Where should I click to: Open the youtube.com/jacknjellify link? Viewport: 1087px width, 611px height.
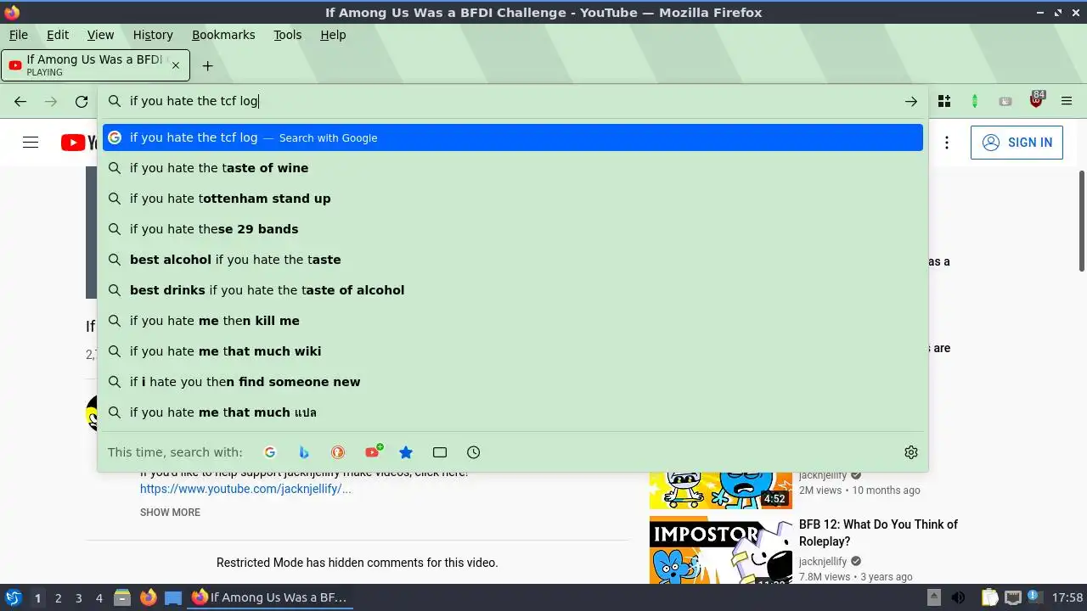pyautogui.click(x=245, y=489)
